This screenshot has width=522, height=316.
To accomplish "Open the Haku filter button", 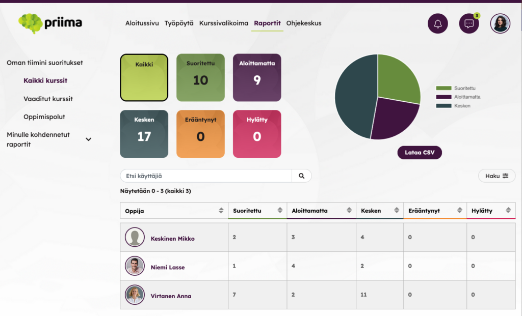I will point(497,176).
